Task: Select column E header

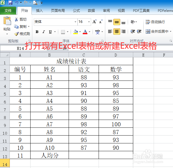Action: point(143,55)
